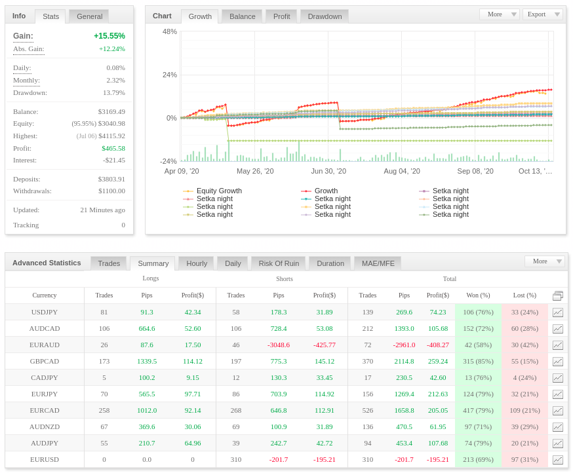
Task: Open chart icon for EURJPY row
Action: pyautogui.click(x=558, y=394)
